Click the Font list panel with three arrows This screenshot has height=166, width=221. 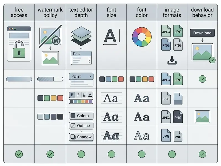pyautogui.click(x=81, y=58)
